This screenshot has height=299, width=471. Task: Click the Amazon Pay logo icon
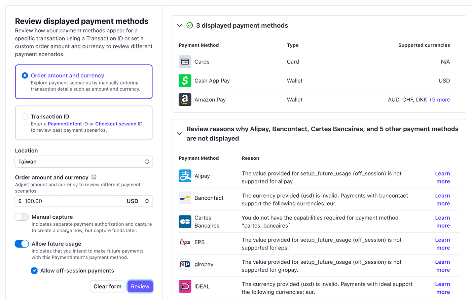click(x=185, y=100)
